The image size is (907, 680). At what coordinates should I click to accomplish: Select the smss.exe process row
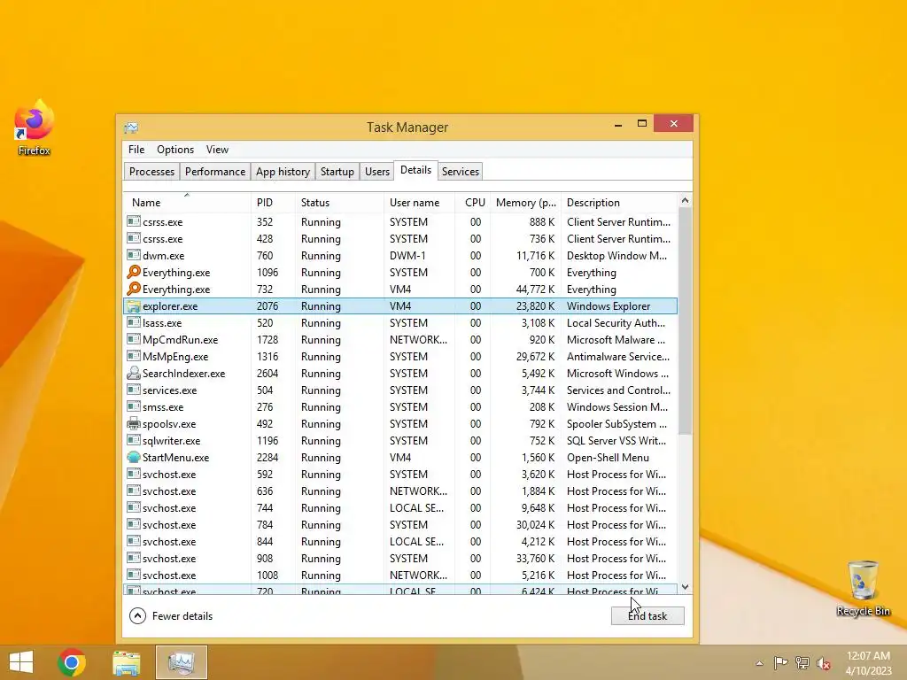click(x=399, y=406)
